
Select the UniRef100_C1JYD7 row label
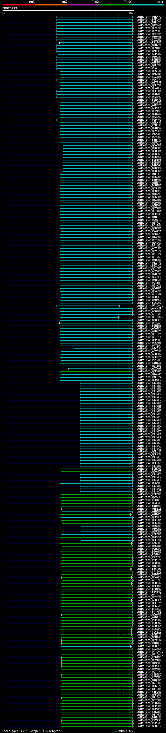[x=149, y=386]
